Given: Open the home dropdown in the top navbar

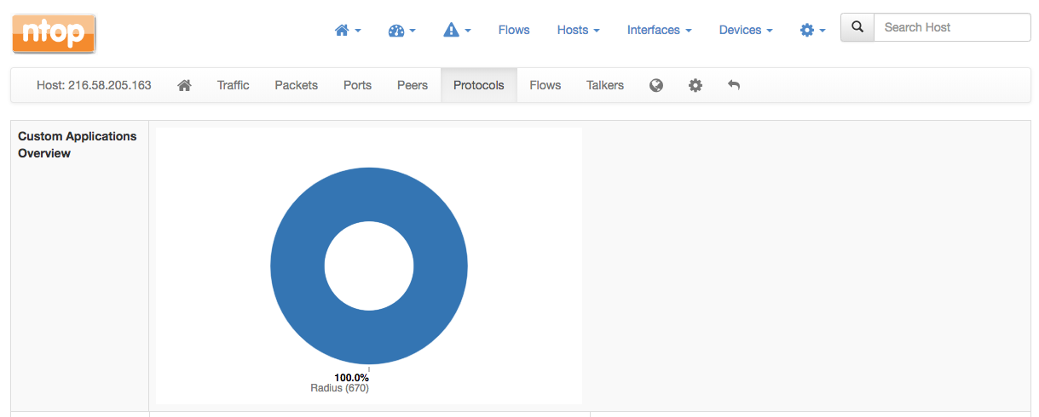Looking at the screenshot, I should point(348,30).
